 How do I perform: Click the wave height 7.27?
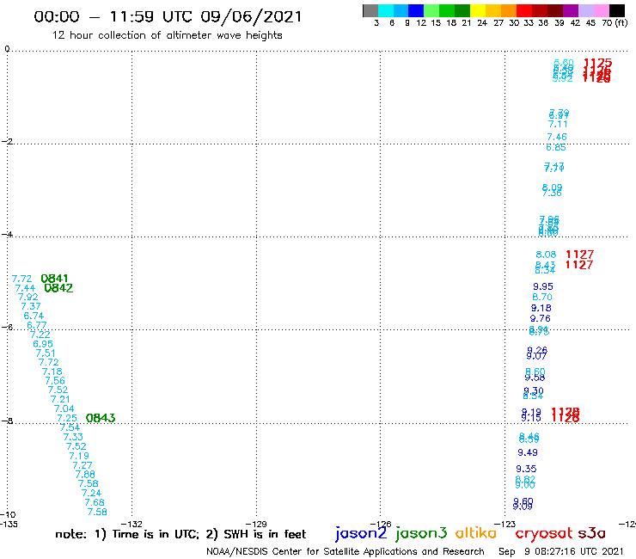click(x=83, y=465)
